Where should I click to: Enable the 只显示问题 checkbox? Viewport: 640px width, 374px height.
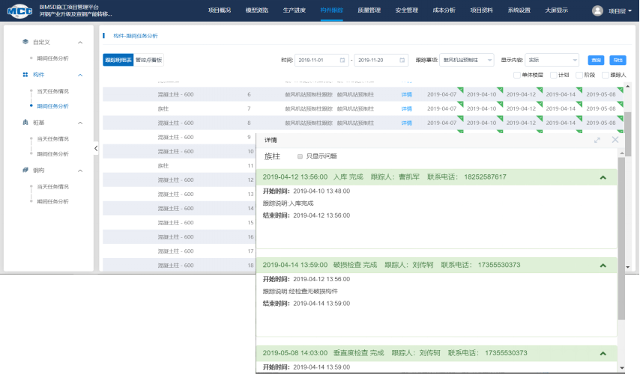301,156
